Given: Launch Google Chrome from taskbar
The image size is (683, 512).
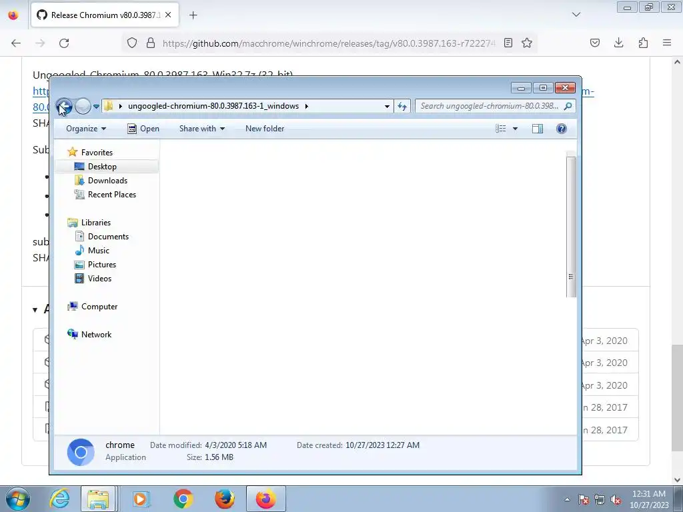Looking at the screenshot, I should 183,499.
